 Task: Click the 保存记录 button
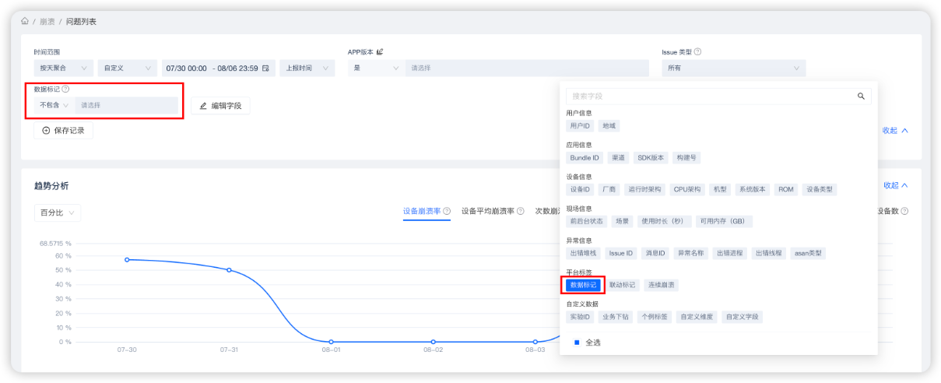[63, 131]
